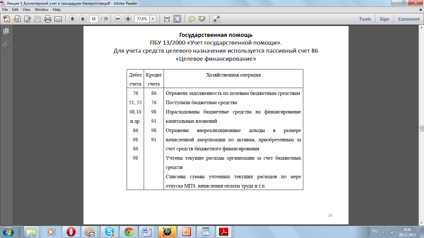Open PowerPoint from the taskbar
The width and height of the screenshot is (424, 238).
(187, 231)
